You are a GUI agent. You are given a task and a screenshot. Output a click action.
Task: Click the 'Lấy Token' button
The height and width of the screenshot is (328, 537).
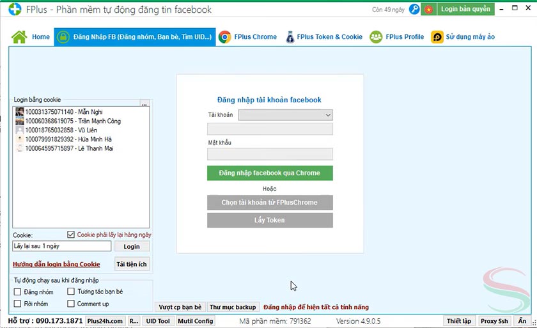270,220
